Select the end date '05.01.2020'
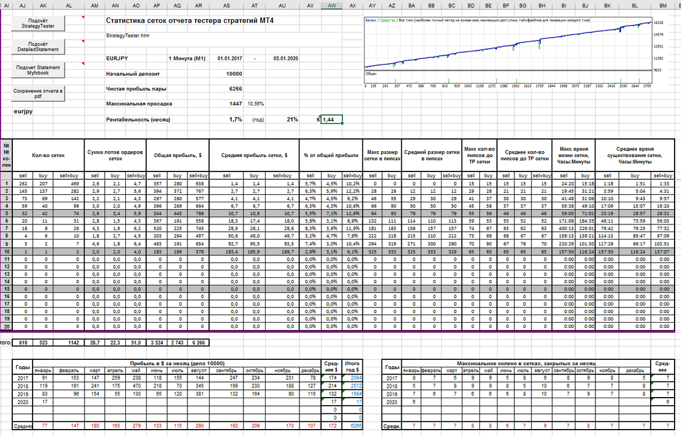 pyautogui.click(x=285, y=59)
